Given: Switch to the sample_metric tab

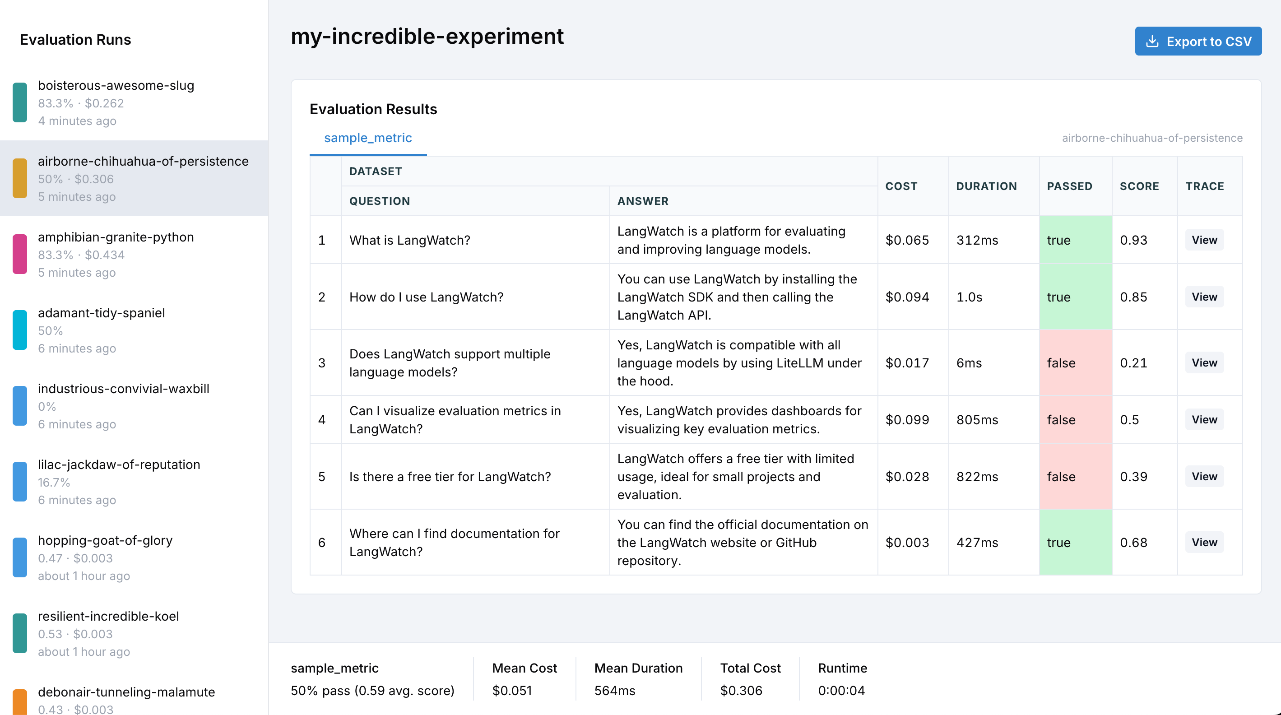Looking at the screenshot, I should (368, 138).
